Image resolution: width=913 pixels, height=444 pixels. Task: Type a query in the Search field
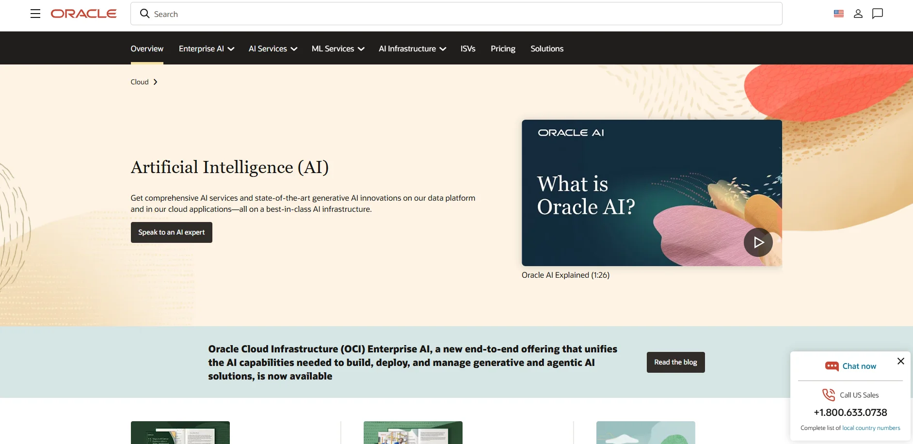click(x=436, y=14)
